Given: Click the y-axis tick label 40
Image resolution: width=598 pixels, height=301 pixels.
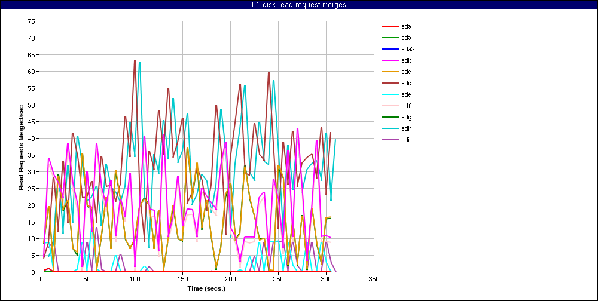Looking at the screenshot, I should (32, 139).
